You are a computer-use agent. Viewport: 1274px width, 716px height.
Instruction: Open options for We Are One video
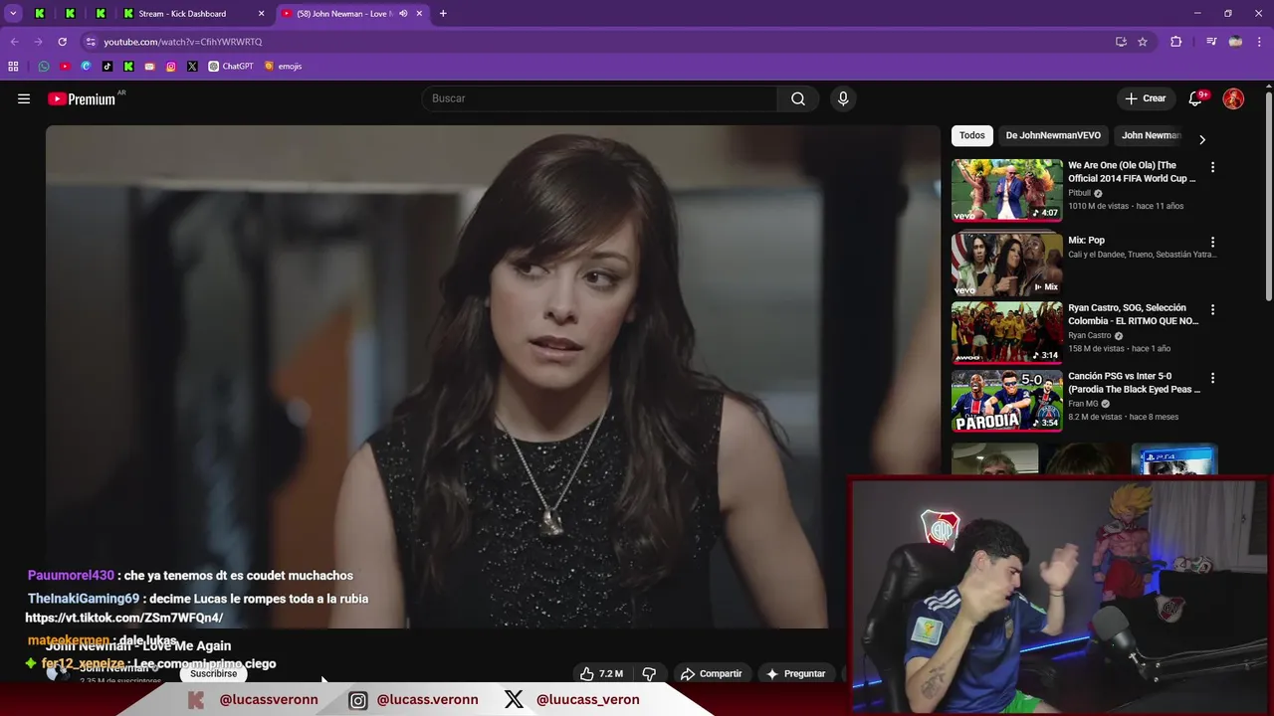click(x=1212, y=167)
